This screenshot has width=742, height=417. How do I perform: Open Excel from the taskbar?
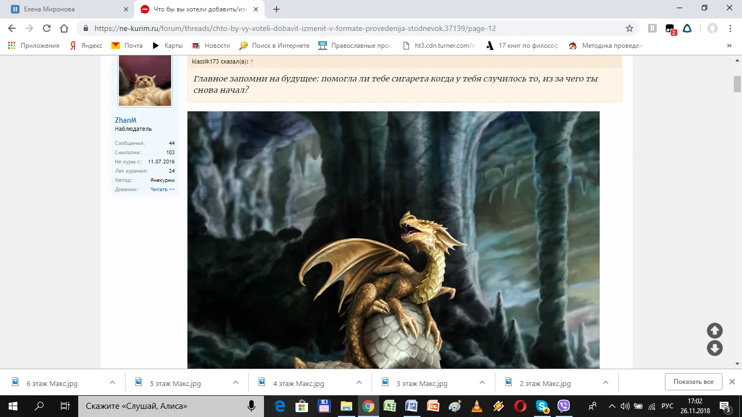click(390, 406)
